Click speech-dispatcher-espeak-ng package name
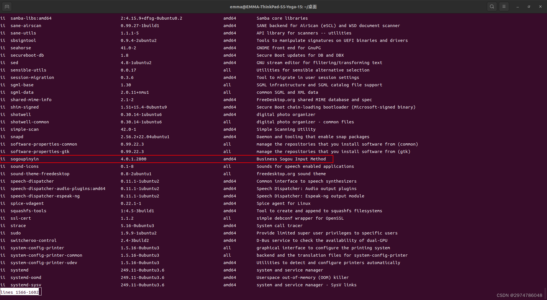This screenshot has width=547, height=300. point(45,196)
